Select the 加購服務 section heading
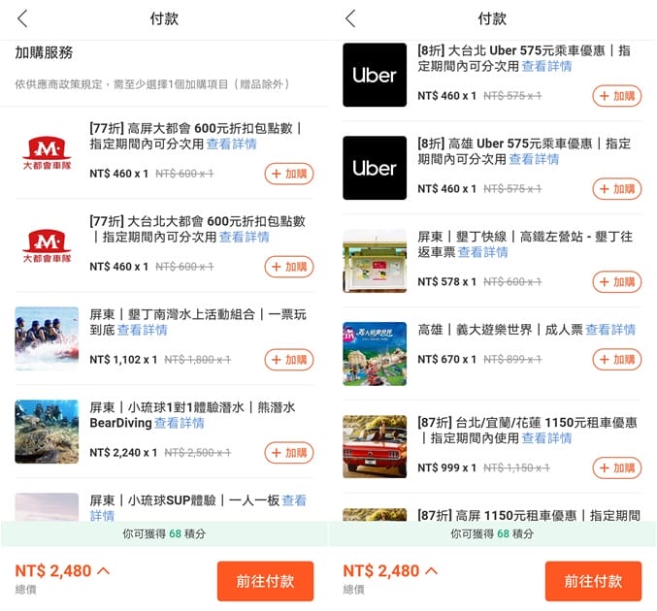The width and height of the screenshot is (657, 611). (44, 52)
